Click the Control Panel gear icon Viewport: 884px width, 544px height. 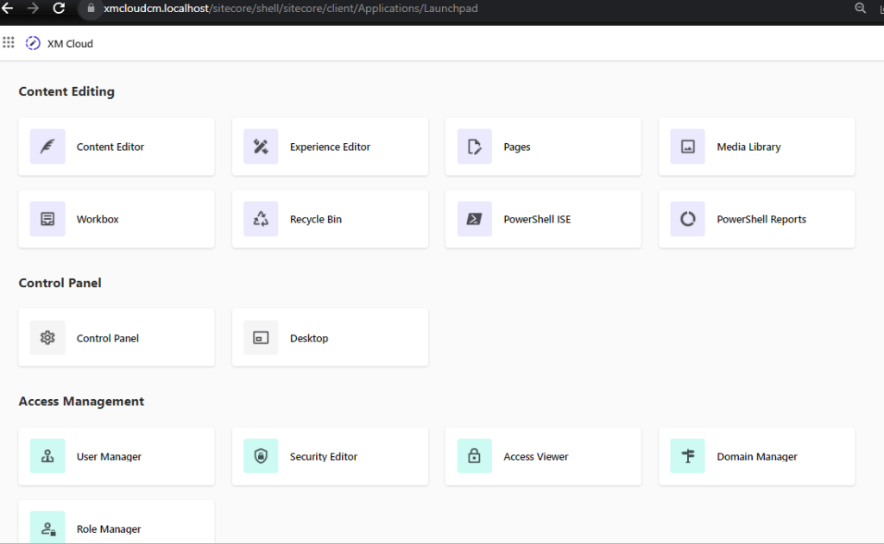[x=47, y=338]
